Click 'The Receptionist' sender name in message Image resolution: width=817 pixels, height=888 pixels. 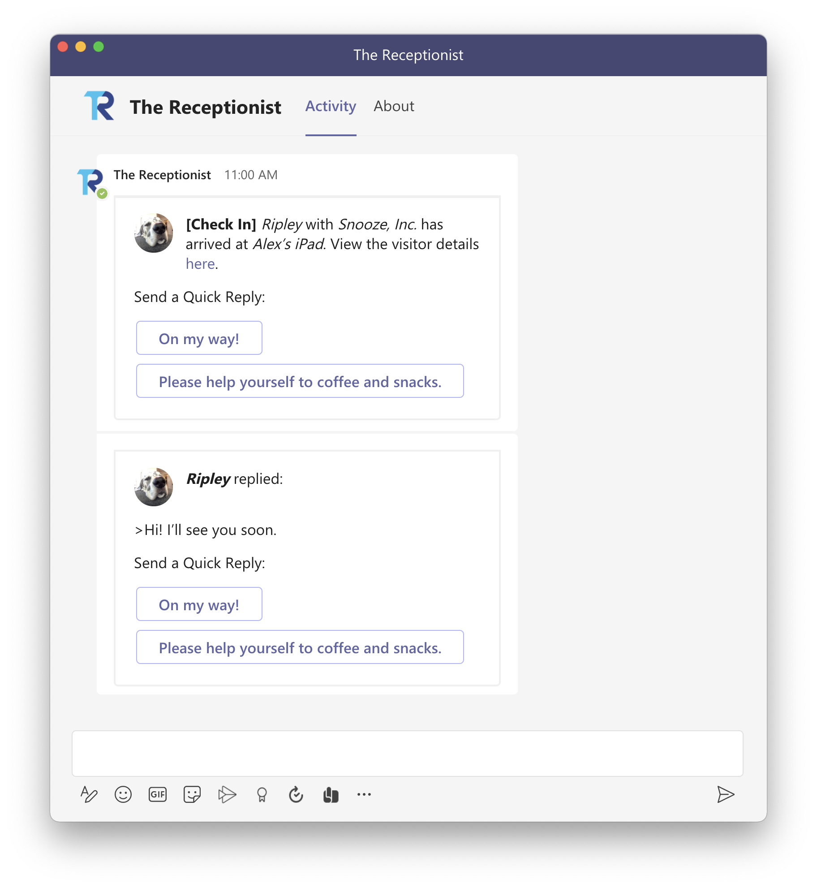point(162,175)
